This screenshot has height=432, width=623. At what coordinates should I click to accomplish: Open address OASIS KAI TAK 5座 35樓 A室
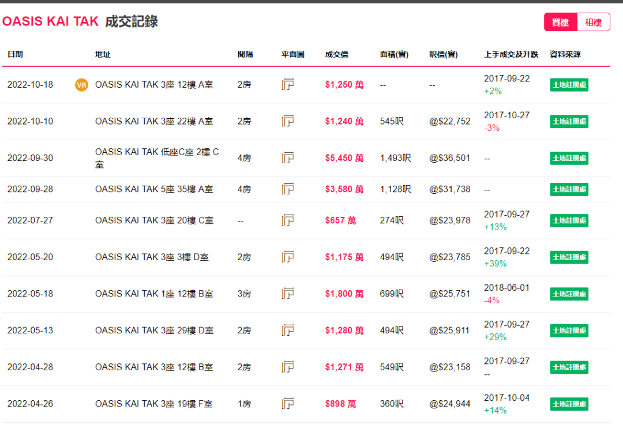click(x=154, y=189)
